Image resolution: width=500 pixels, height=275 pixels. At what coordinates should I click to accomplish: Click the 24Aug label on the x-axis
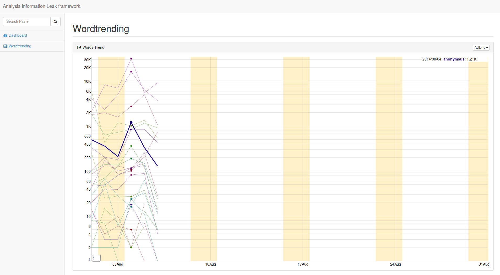coord(395,264)
